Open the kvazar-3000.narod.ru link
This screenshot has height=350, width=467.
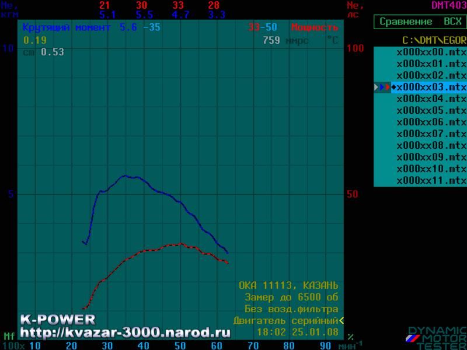pos(126,332)
